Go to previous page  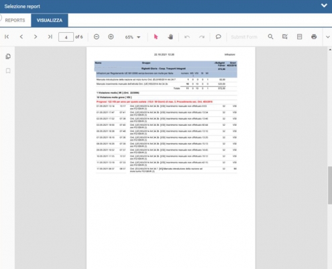[21, 37]
